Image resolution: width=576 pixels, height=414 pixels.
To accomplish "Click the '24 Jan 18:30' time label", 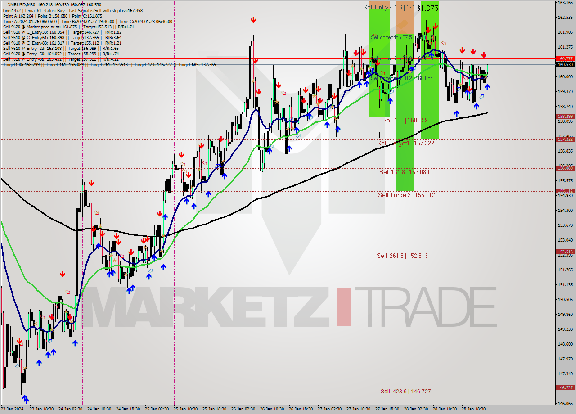I will coord(128,409).
